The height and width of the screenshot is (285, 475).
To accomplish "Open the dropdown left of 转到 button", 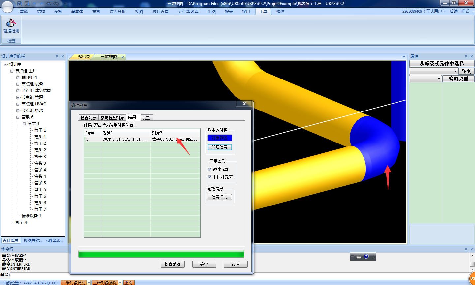I will [x=456, y=71].
